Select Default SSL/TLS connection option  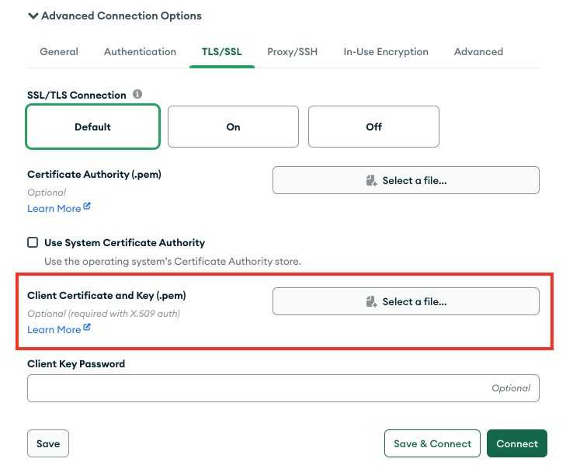click(x=93, y=127)
